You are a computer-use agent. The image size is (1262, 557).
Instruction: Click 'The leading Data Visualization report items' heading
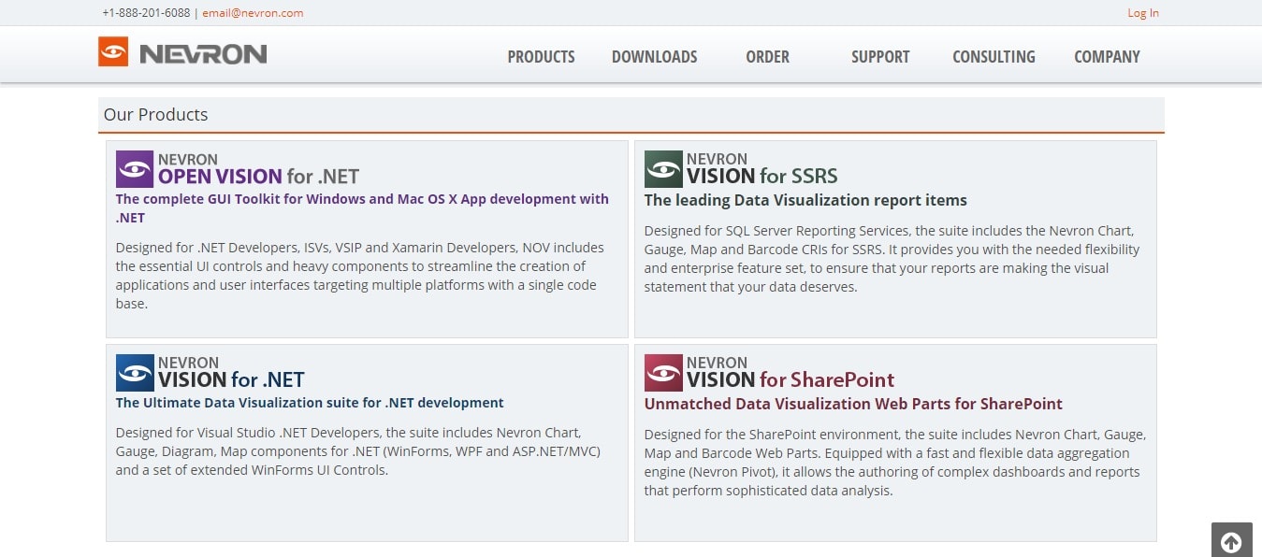coord(805,200)
